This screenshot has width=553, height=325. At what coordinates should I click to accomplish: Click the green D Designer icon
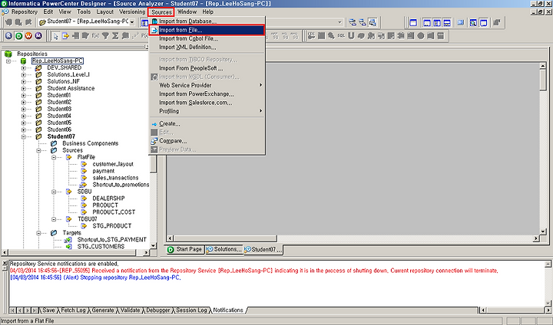[18, 36]
